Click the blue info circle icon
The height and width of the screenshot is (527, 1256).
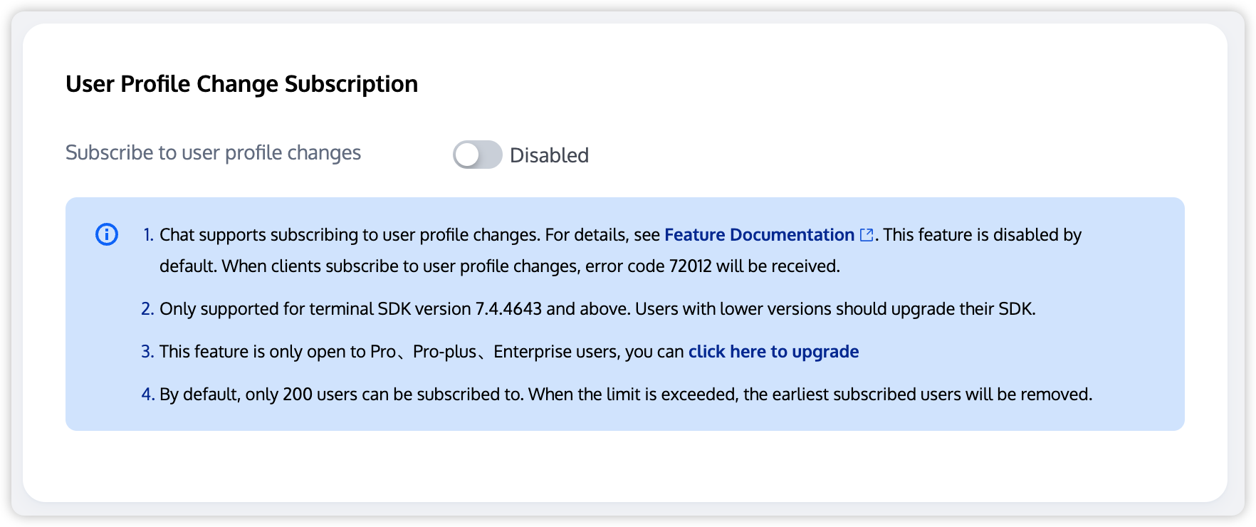pyautogui.click(x=107, y=234)
